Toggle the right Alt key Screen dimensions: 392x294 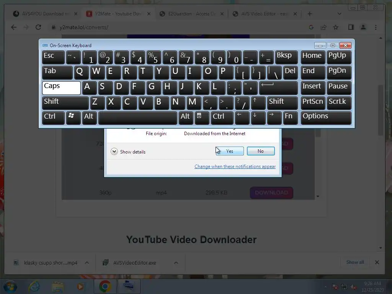click(x=186, y=118)
